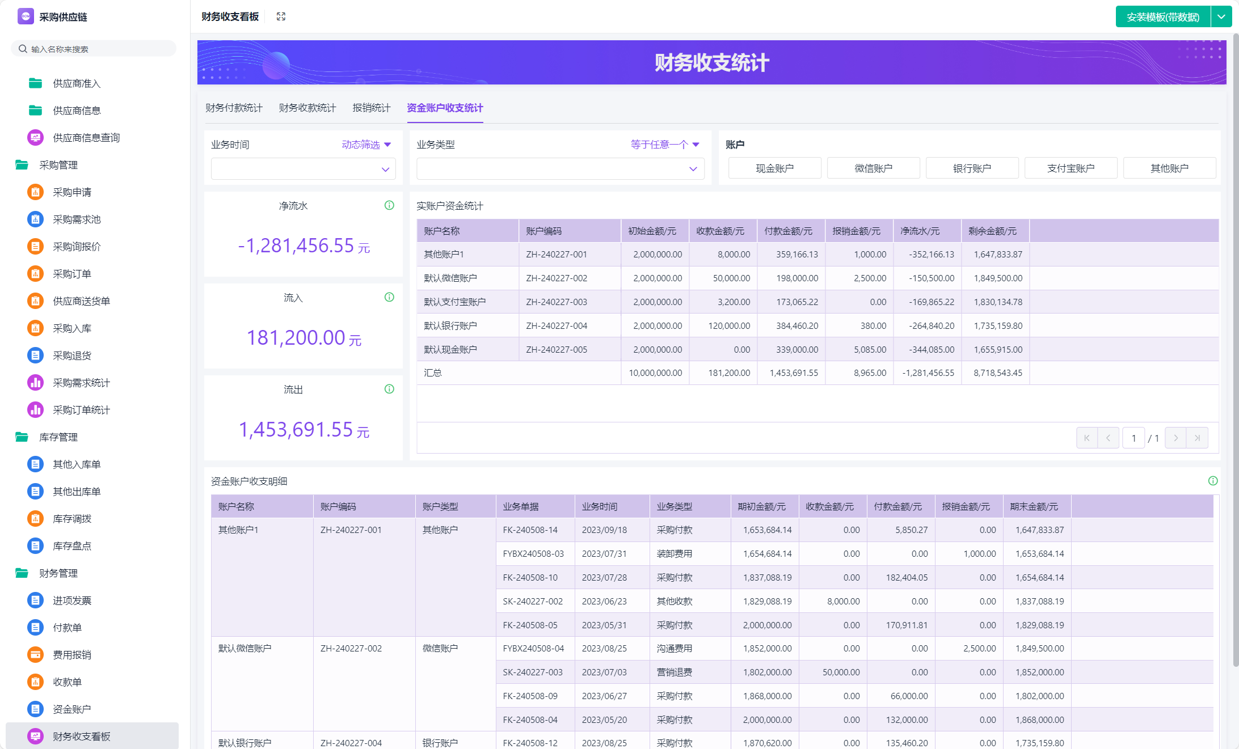Click the info icon on 流入 card

(389, 297)
